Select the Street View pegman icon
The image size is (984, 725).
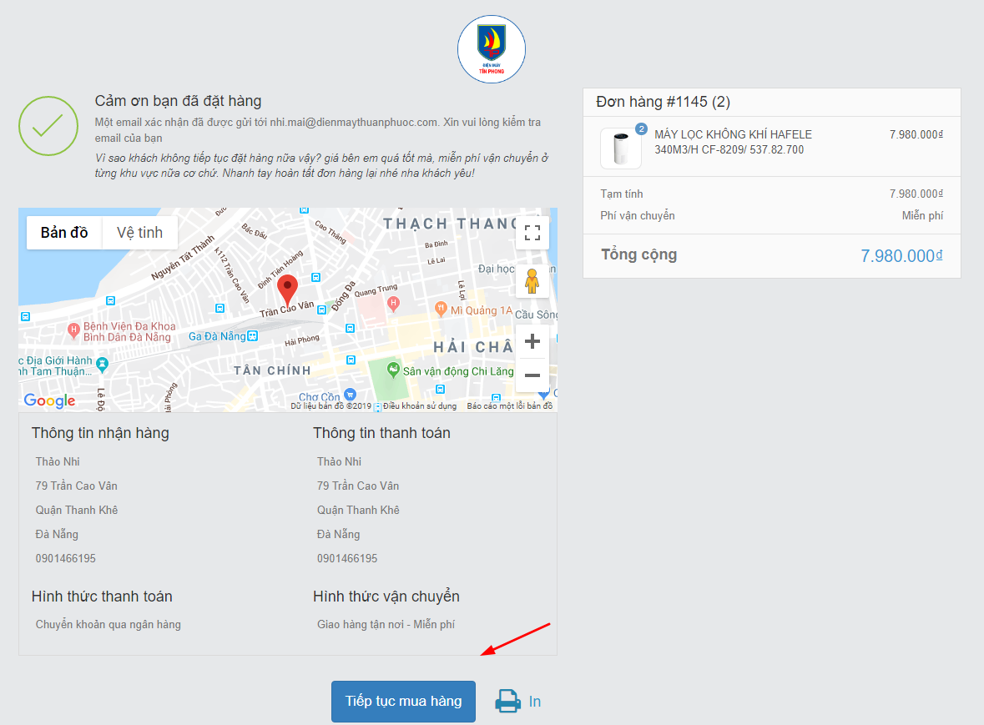[532, 281]
